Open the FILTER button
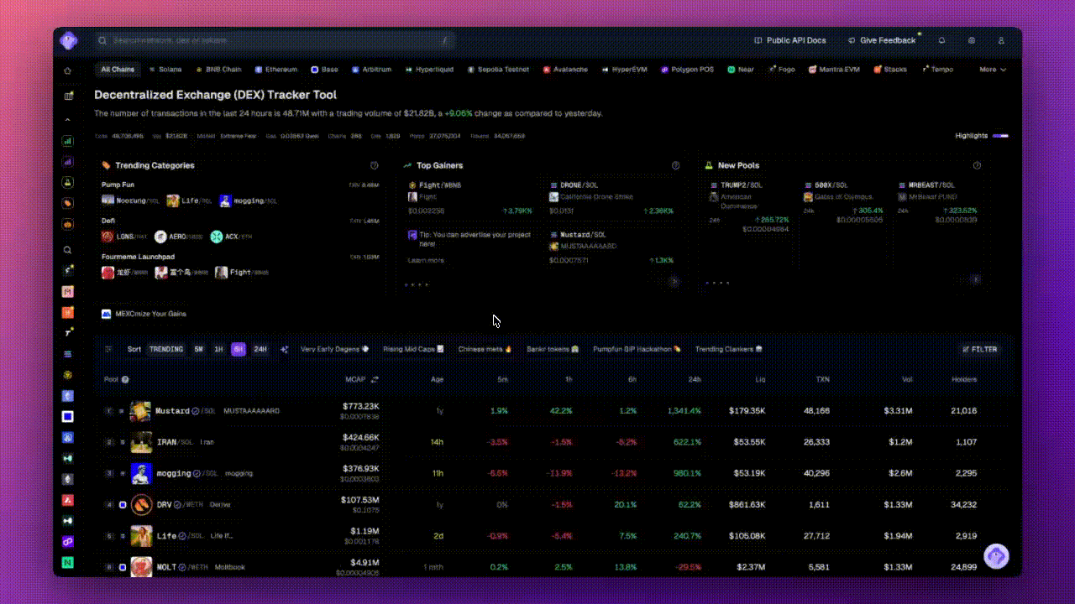The height and width of the screenshot is (604, 1075). 980,349
